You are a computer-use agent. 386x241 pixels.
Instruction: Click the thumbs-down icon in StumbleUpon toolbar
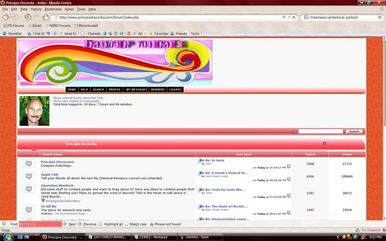(x=48, y=34)
